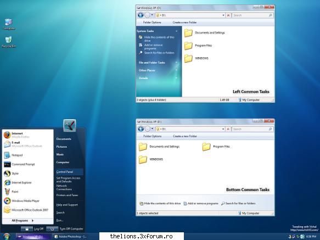The image size is (320, 240).
Task: Click red X stop button in bottom window
Action: pos(228,129)
